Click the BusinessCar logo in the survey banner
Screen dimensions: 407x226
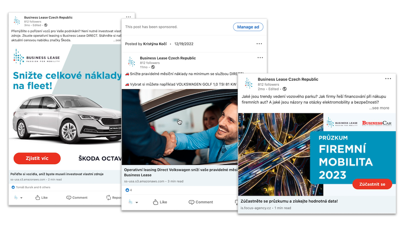pyautogui.click(x=377, y=123)
